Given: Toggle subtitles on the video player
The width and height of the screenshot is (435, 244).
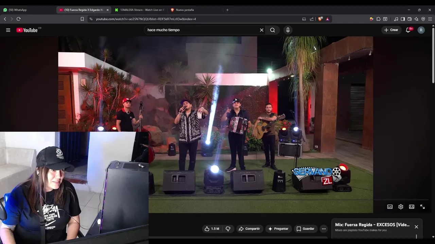Looking at the screenshot, I should click(390, 207).
